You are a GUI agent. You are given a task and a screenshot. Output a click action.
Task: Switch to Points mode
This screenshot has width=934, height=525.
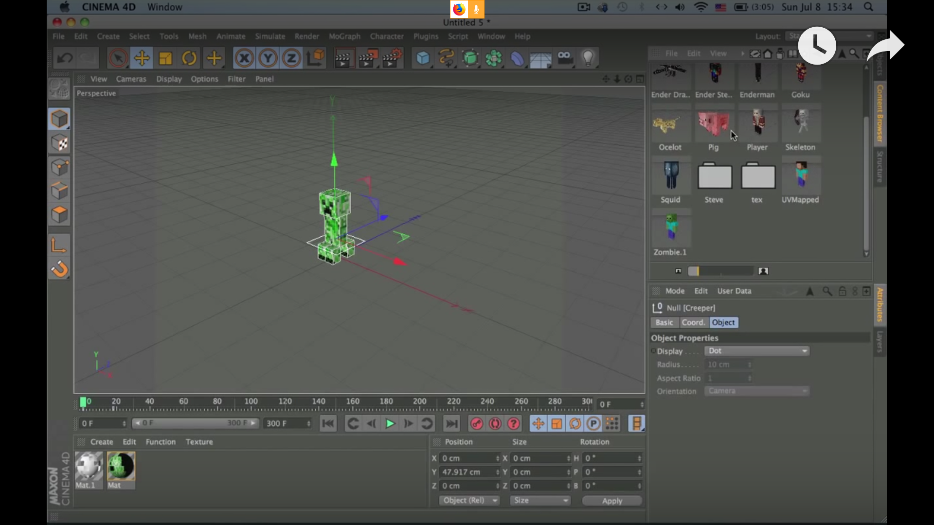pyautogui.click(x=59, y=167)
